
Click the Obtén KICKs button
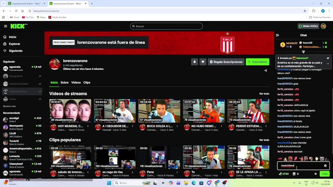click(x=308, y=26)
